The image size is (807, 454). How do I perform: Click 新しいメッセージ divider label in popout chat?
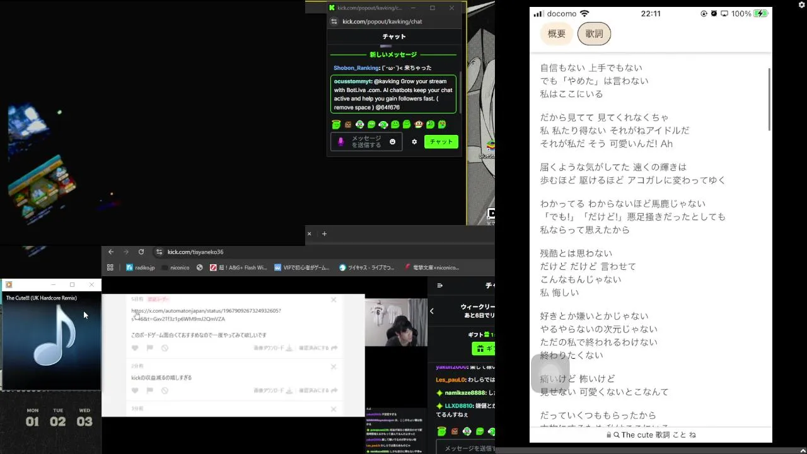[393, 55]
